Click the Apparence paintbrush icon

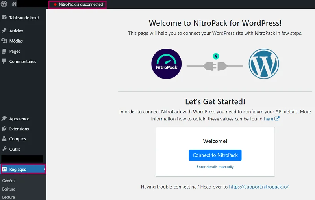[4, 118]
